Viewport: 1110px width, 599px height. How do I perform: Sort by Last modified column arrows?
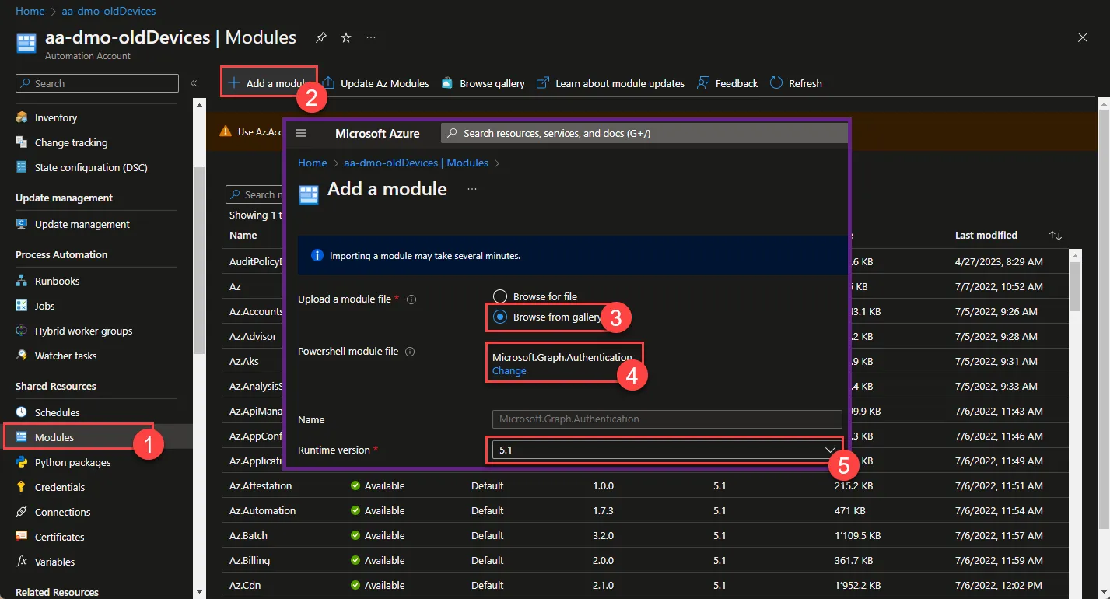point(1056,235)
